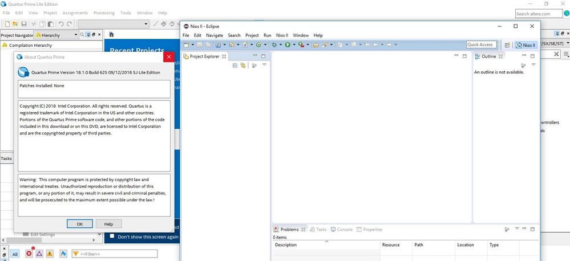
Task: Open the Run button dropdown arrow in Eclipse
Action: 293,44
